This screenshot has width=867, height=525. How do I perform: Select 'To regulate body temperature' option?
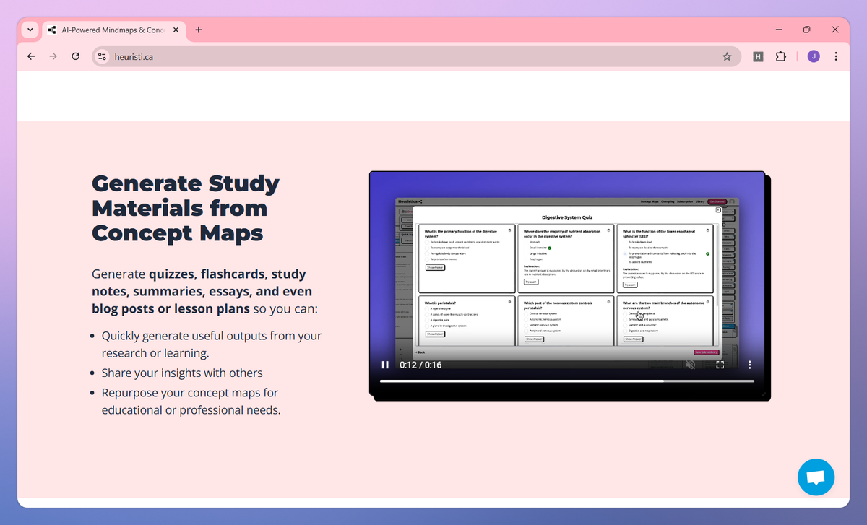coord(445,253)
